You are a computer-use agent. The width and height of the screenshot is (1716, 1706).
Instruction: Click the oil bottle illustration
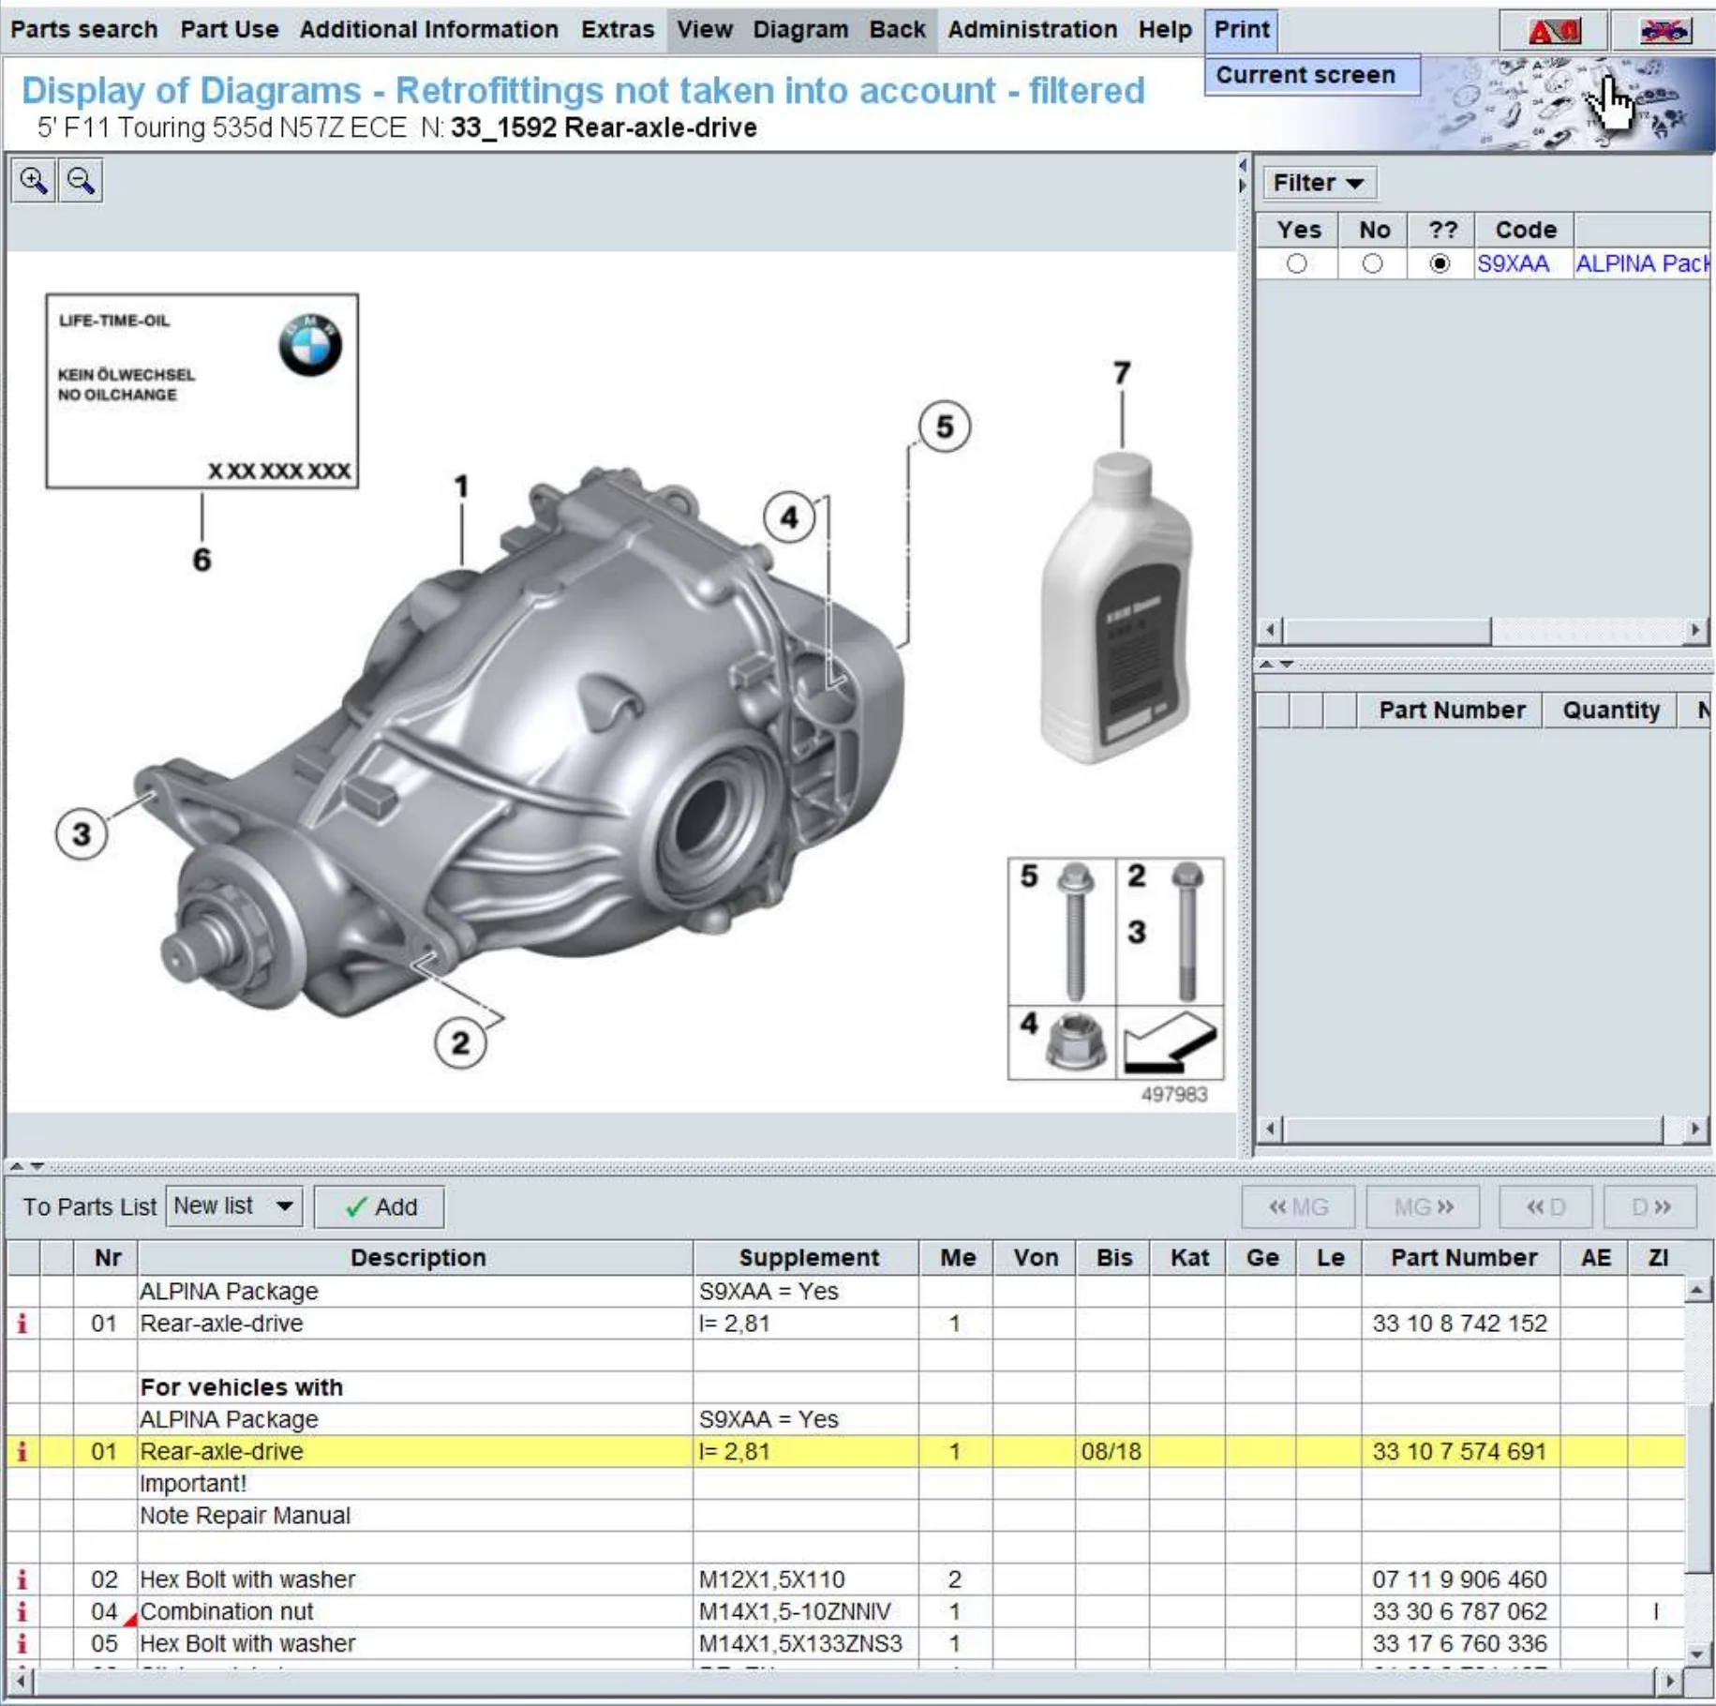pyautogui.click(x=1115, y=607)
